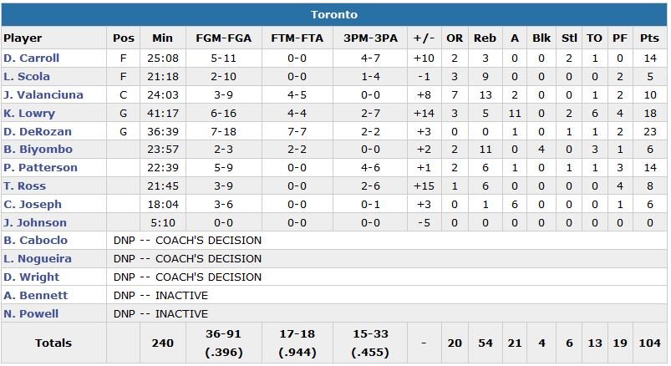This screenshot has width=671, height=366.
Task: Click the Totals row label
Action: pos(53,343)
